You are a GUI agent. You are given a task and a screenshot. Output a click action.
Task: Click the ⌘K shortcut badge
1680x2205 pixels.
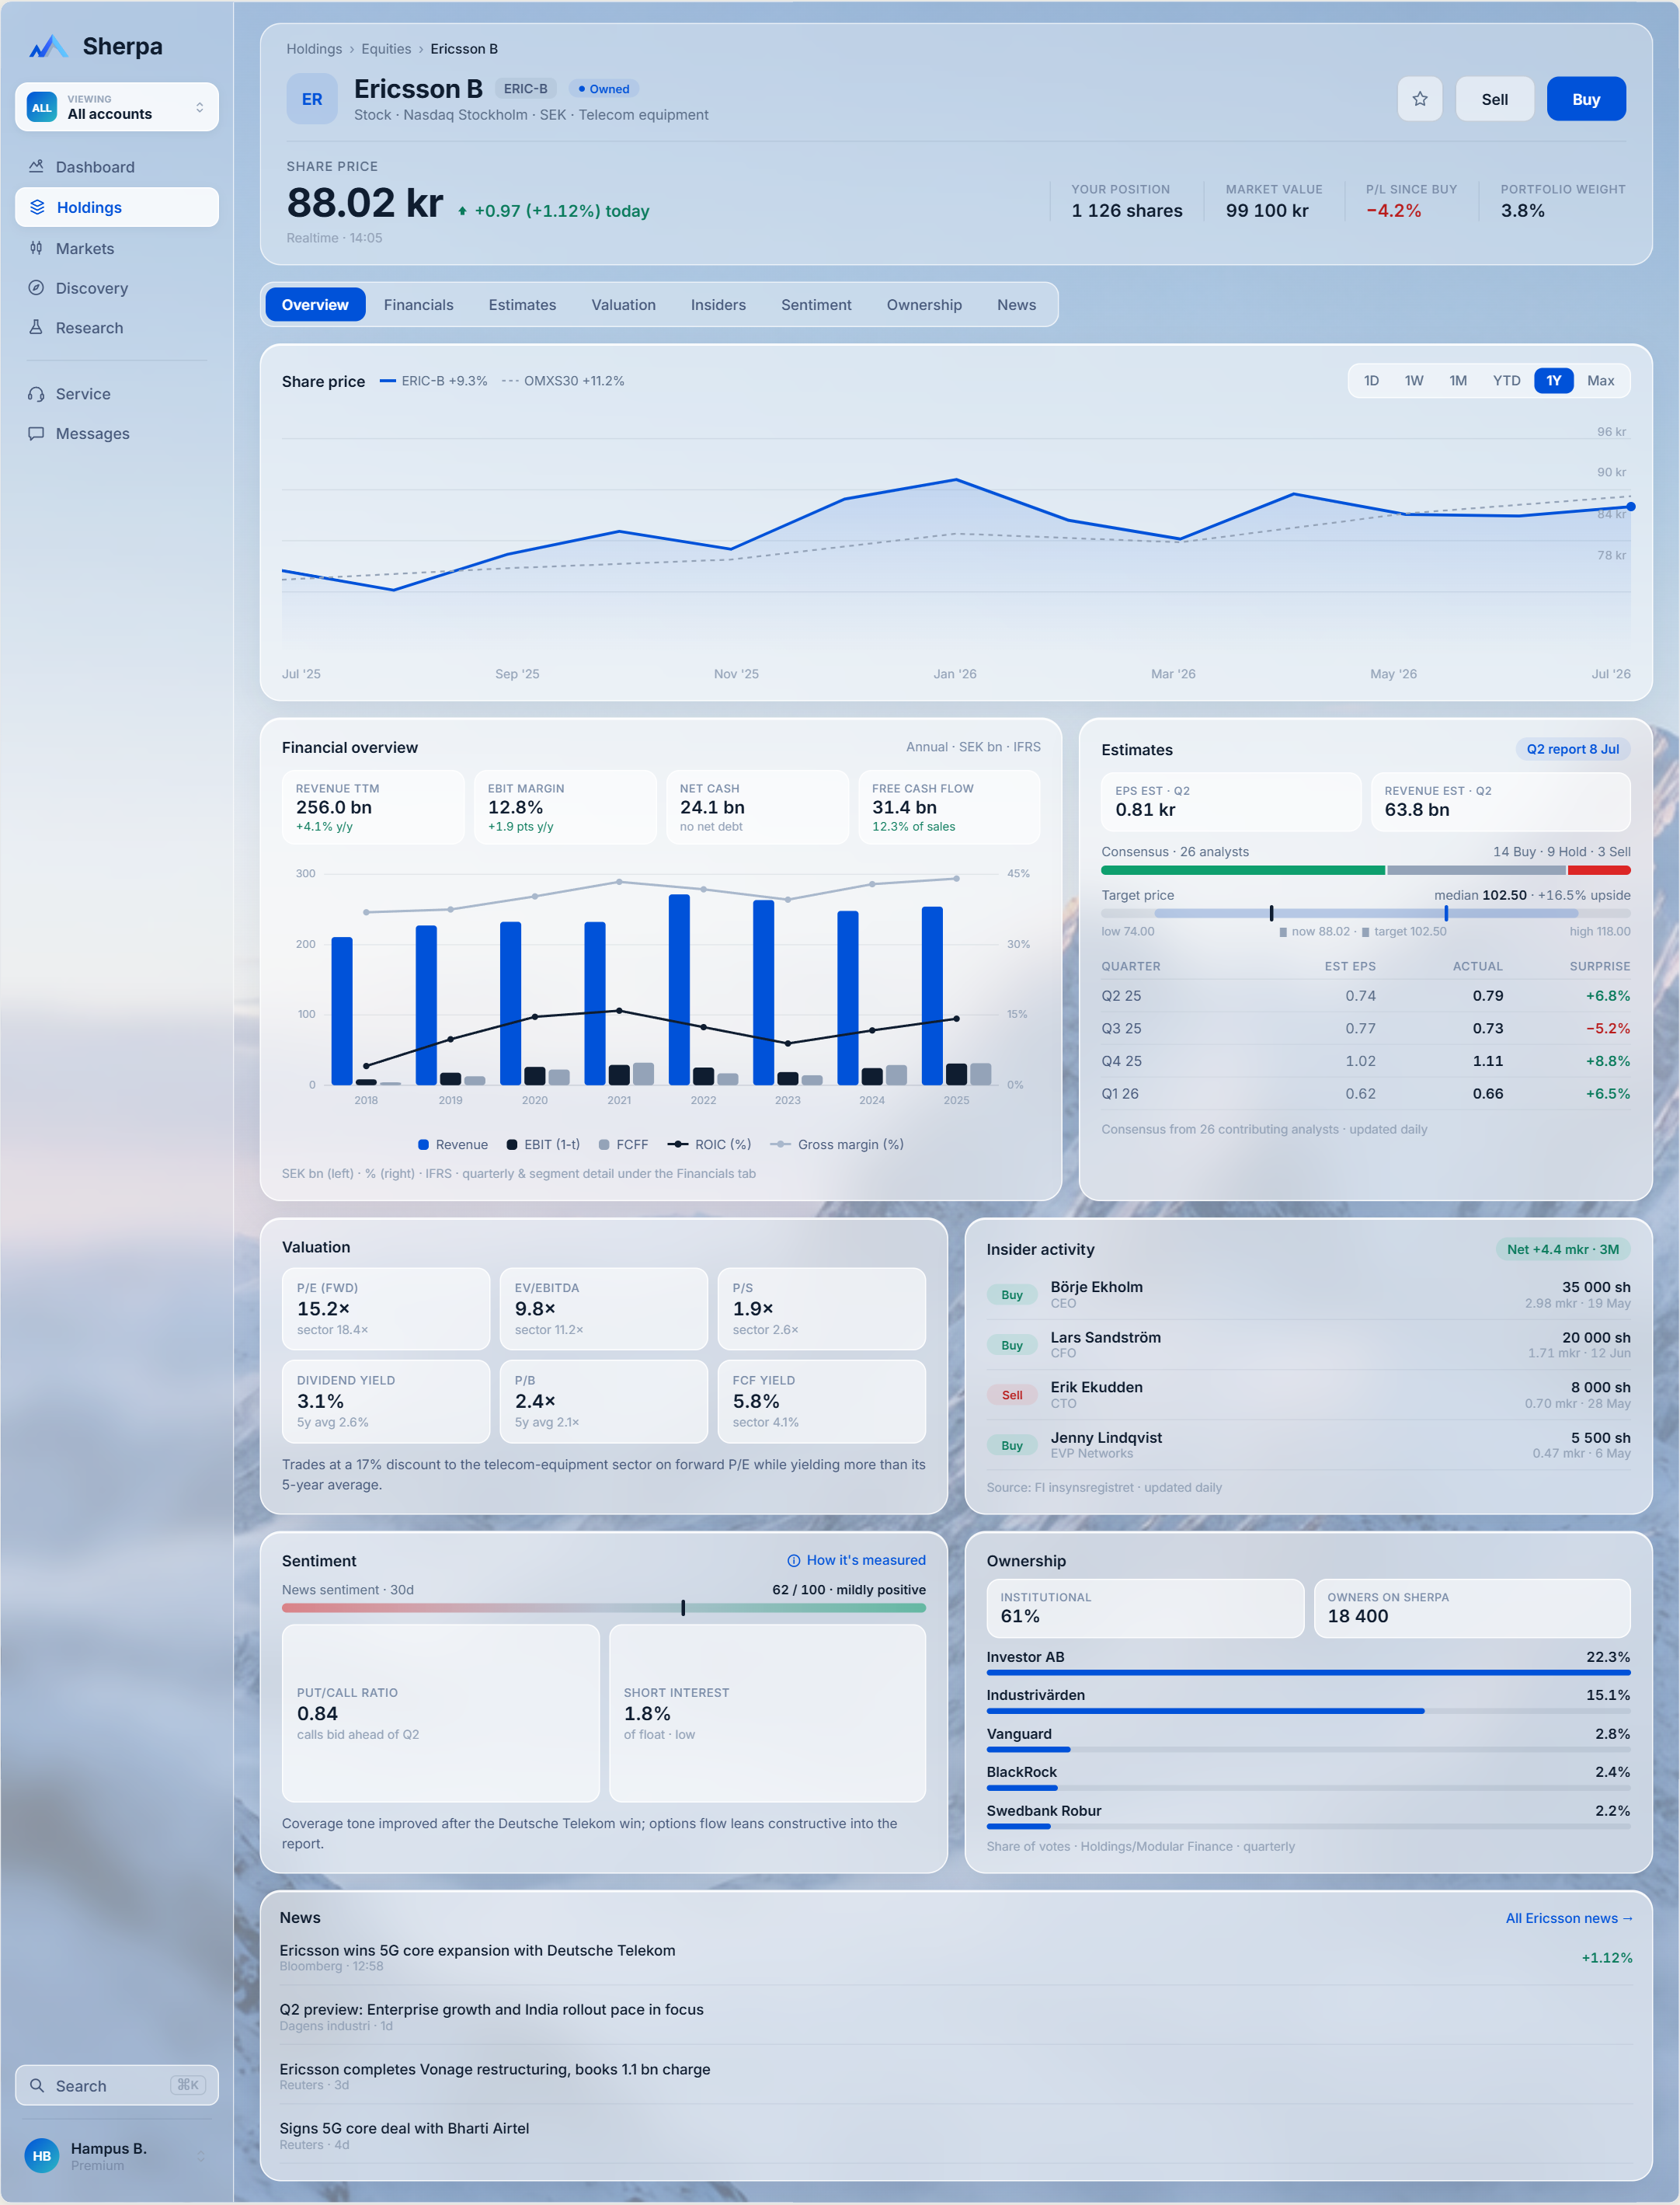pyautogui.click(x=188, y=2085)
